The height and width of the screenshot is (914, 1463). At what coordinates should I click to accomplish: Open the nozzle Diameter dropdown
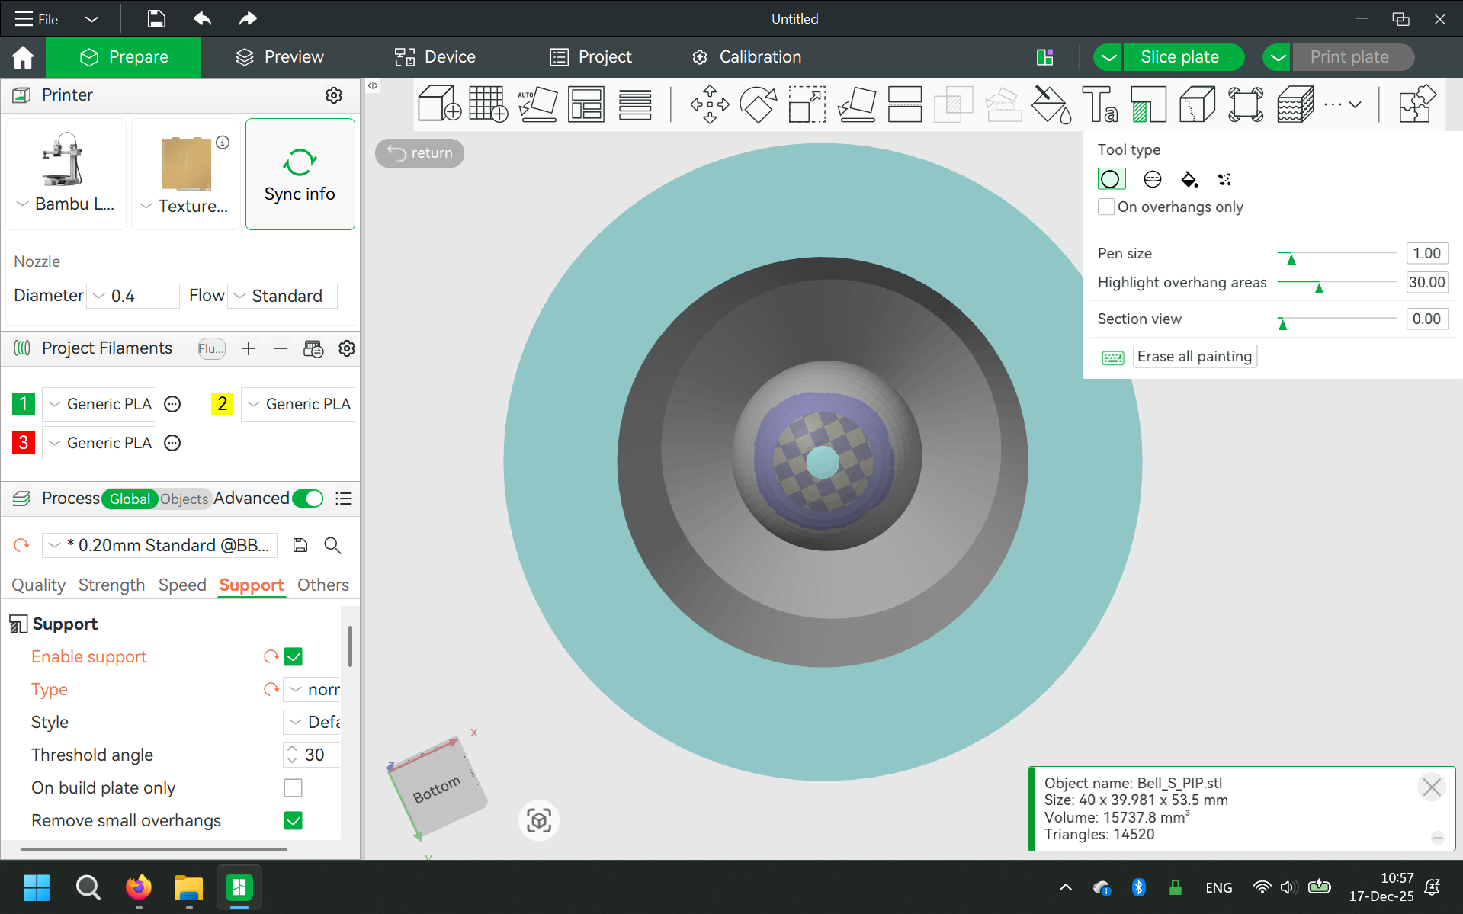coord(133,296)
